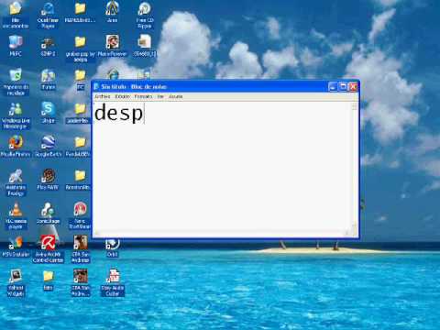The width and height of the screenshot is (440, 330).
Task: Click the Notepad vertical scrollbar up arrow
Action: click(355, 106)
